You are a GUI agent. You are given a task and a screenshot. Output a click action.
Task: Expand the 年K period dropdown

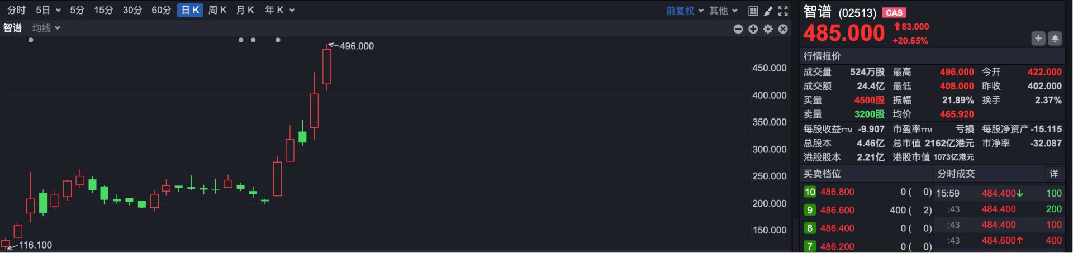click(x=279, y=10)
